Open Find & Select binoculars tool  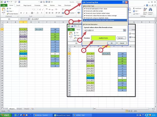pyautogui.click(x=150, y=11)
